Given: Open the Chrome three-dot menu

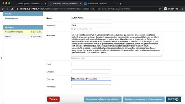Looking at the screenshot, I should point(182,9).
